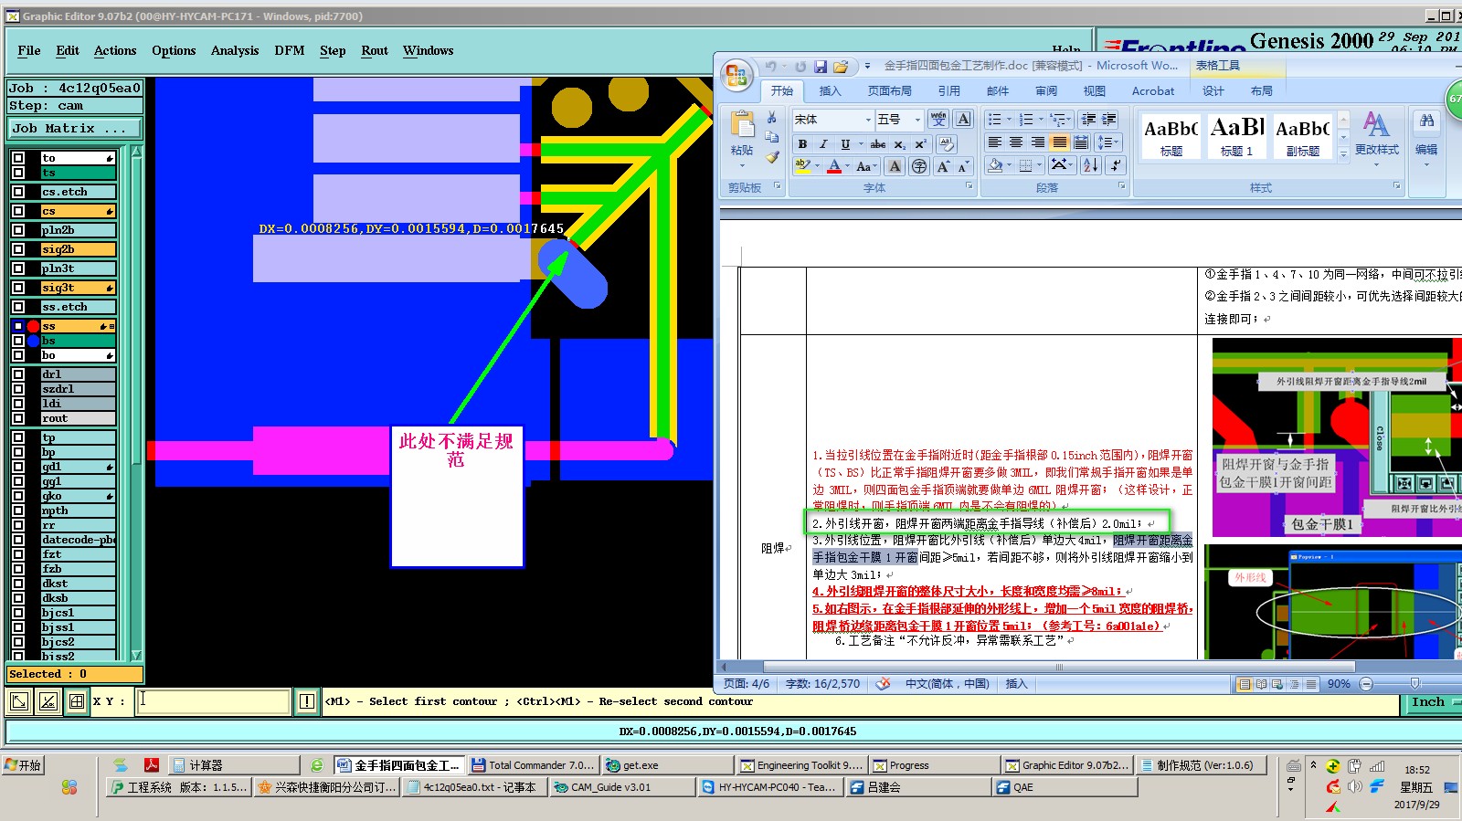Click the Undo arrow in Word quick access toolbar

(x=771, y=67)
